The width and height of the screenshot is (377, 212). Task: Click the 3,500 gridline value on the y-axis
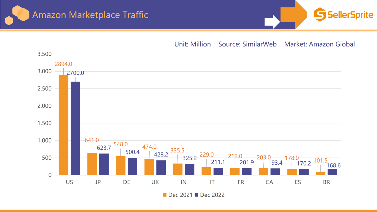pos(45,54)
